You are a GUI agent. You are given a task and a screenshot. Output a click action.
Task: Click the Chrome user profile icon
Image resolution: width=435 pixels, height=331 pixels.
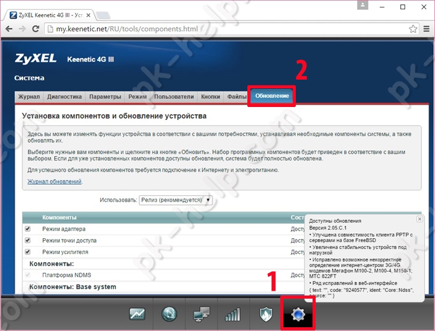362,5
